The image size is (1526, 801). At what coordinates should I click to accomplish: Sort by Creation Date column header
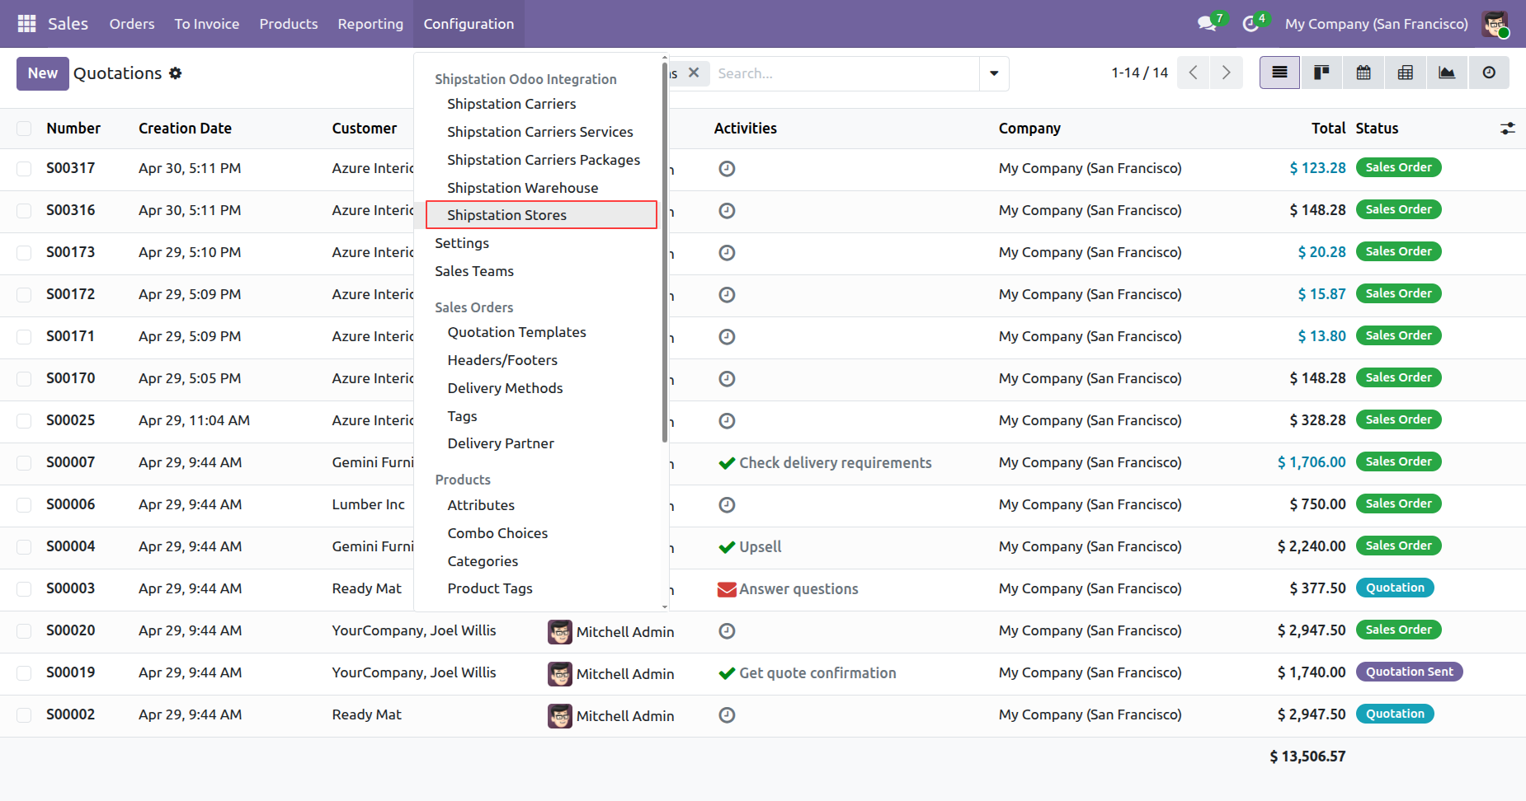(185, 129)
